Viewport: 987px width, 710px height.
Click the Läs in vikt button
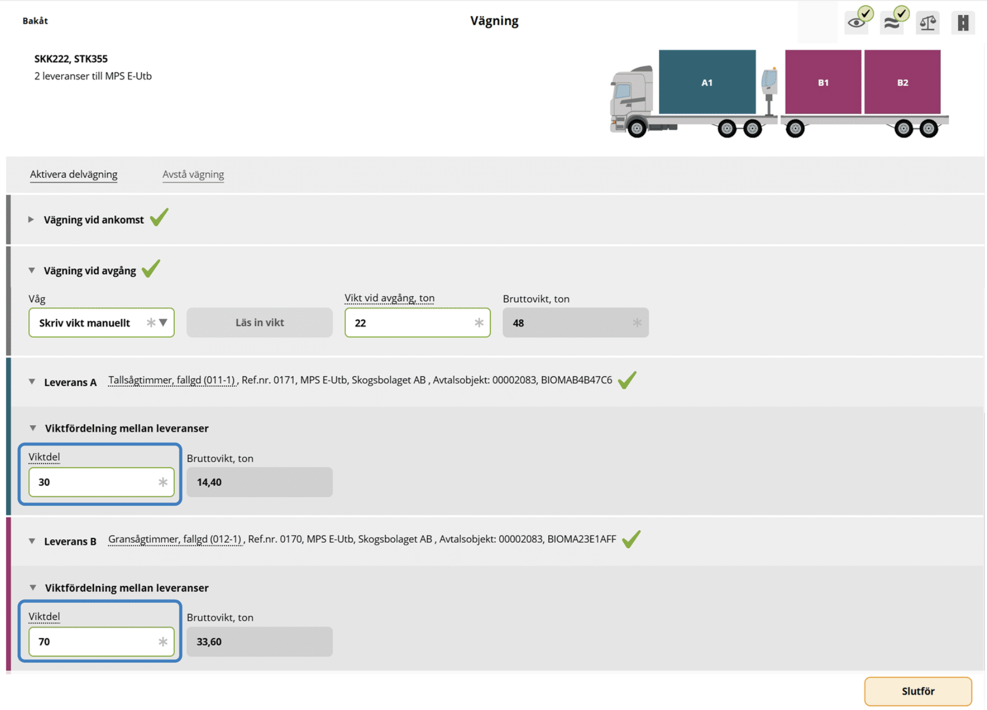click(259, 323)
